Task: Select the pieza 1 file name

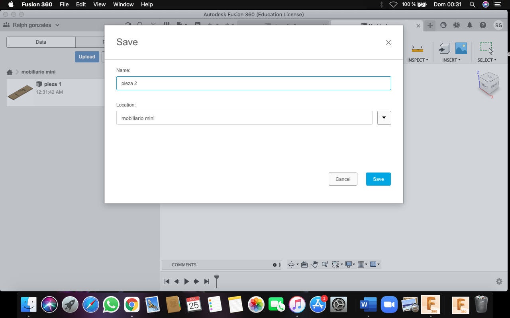Action: pos(52,84)
